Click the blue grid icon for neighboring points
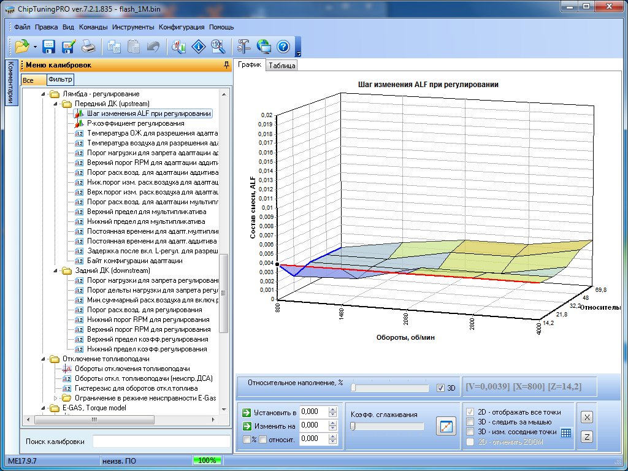Viewport: 628px width, 471px height. tap(566, 432)
